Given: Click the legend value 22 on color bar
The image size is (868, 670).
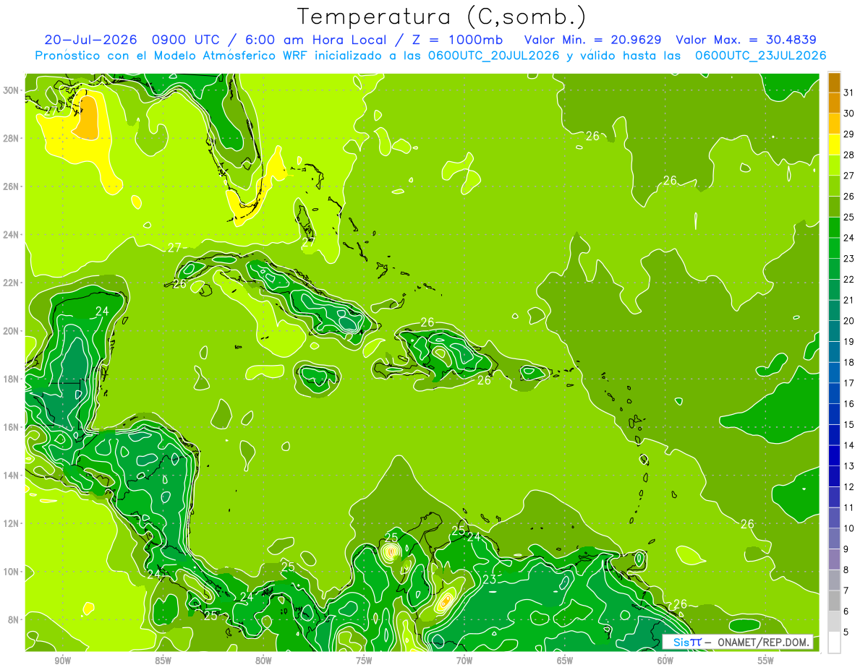Looking at the screenshot, I should [x=849, y=279].
